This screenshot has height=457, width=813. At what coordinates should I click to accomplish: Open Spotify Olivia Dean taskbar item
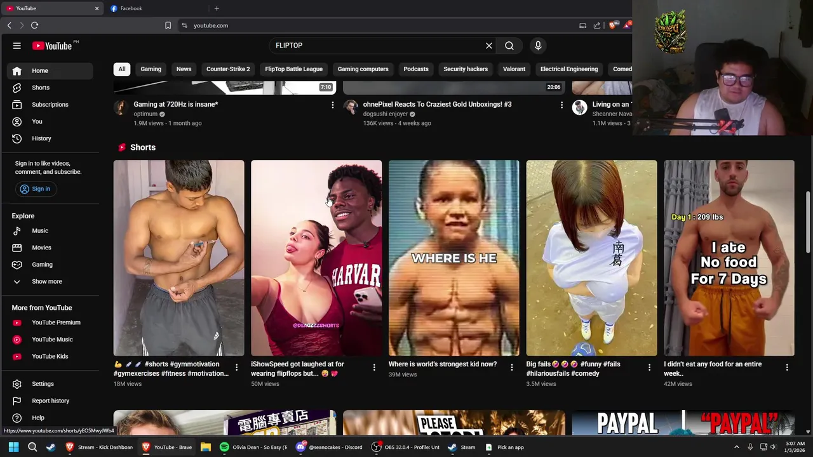pos(253,447)
